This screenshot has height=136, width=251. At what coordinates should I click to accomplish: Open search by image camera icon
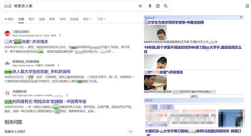pos(158,6)
